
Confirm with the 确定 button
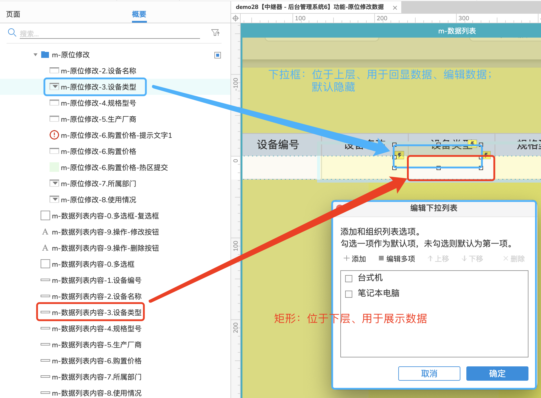point(497,373)
